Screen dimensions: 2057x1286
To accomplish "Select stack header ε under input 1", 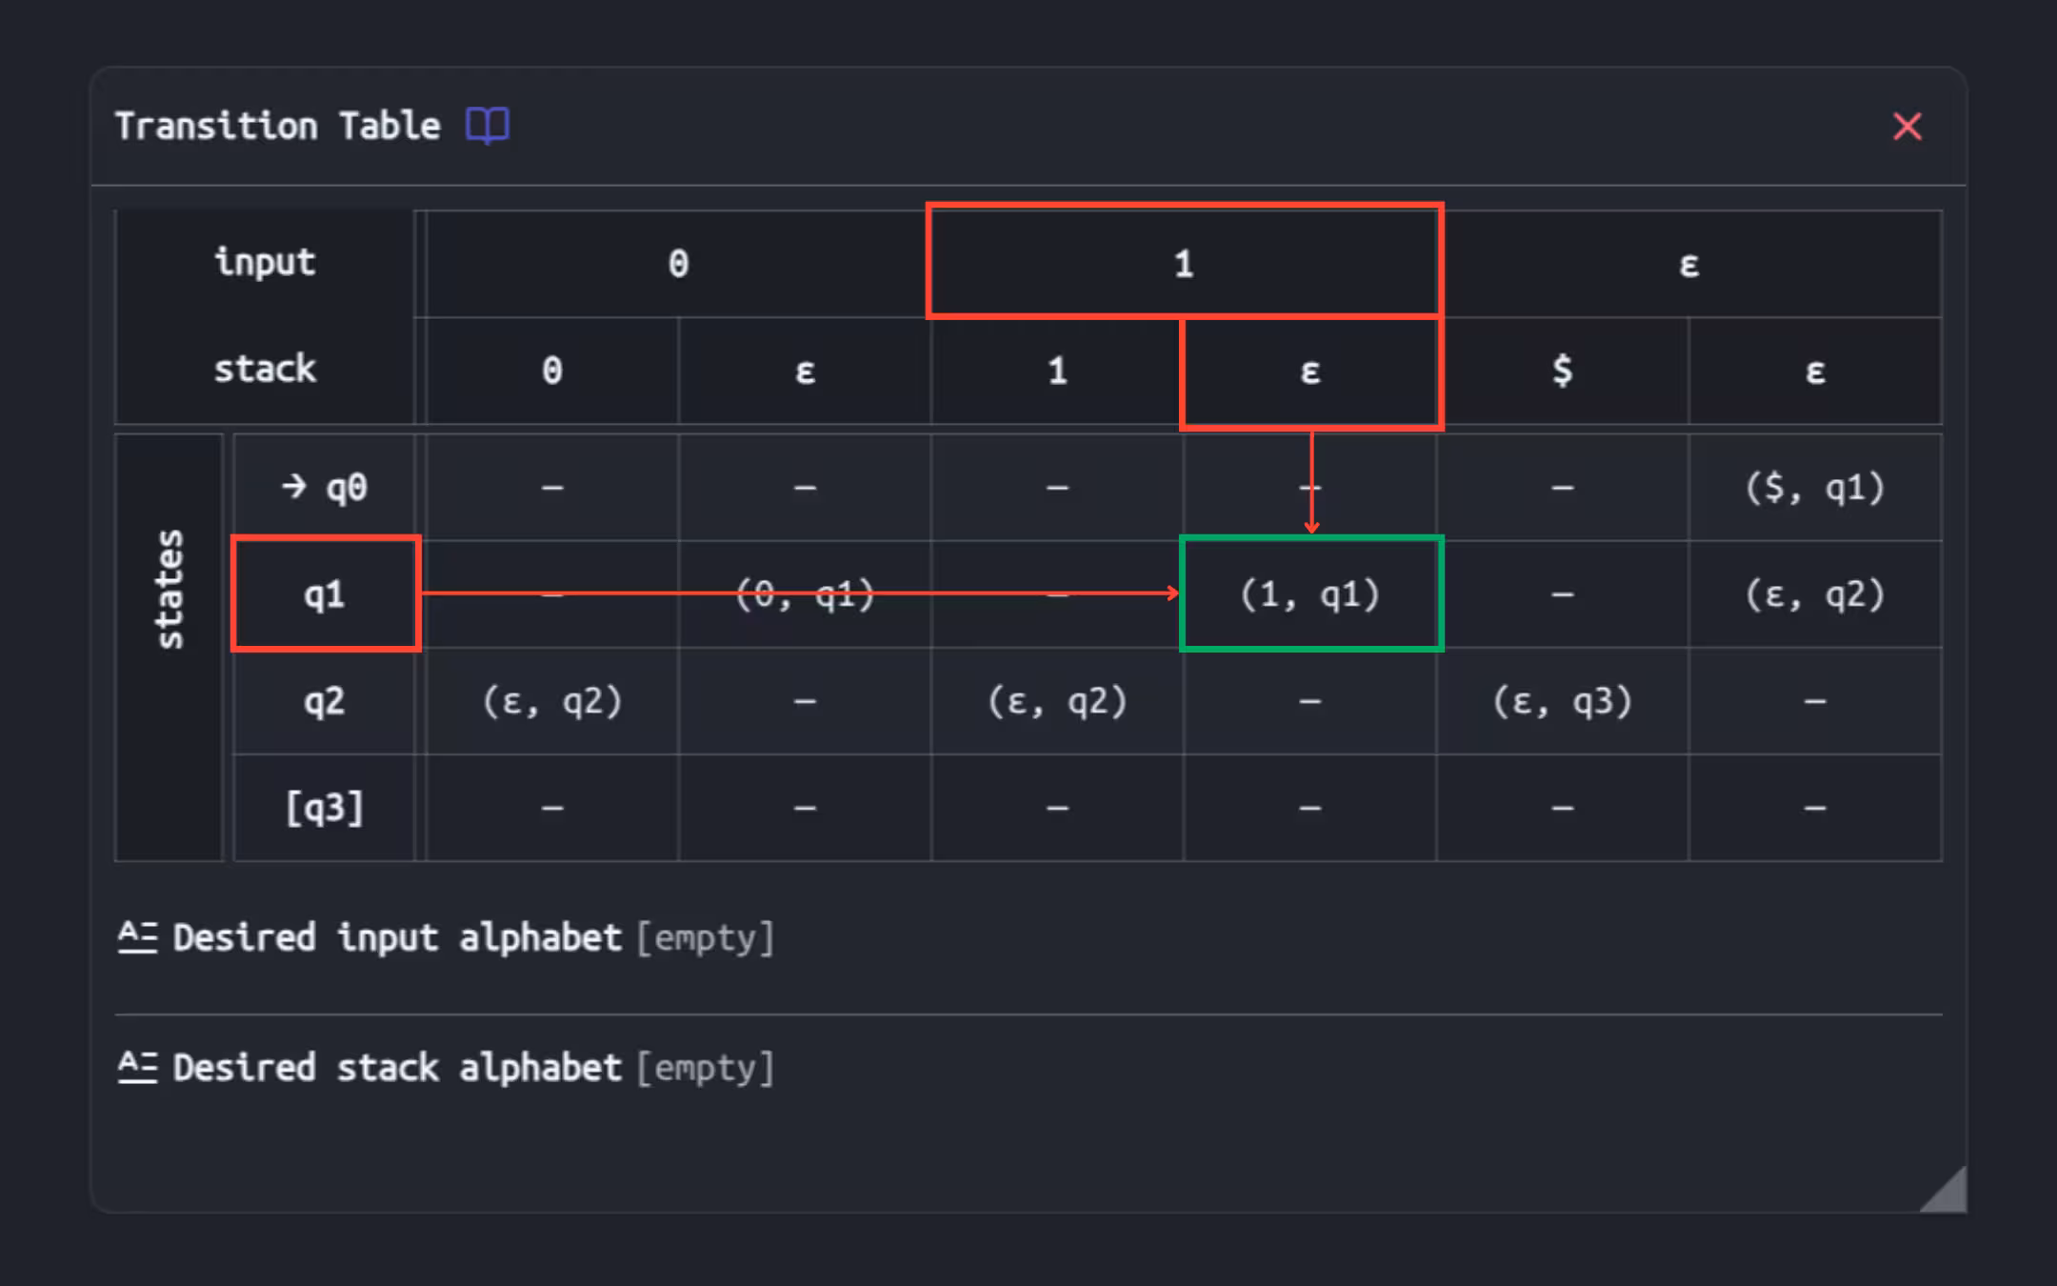I will (1310, 371).
